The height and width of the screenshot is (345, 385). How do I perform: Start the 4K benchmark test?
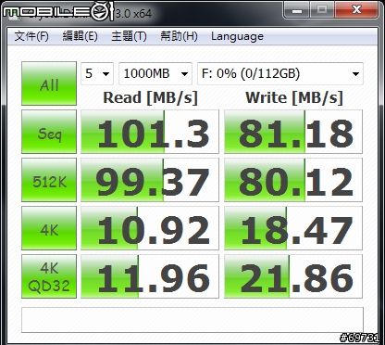(49, 228)
